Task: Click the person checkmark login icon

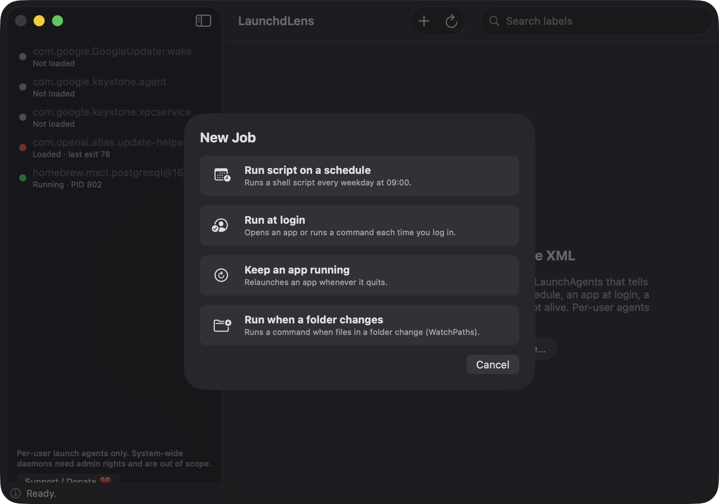Action: 220,225
